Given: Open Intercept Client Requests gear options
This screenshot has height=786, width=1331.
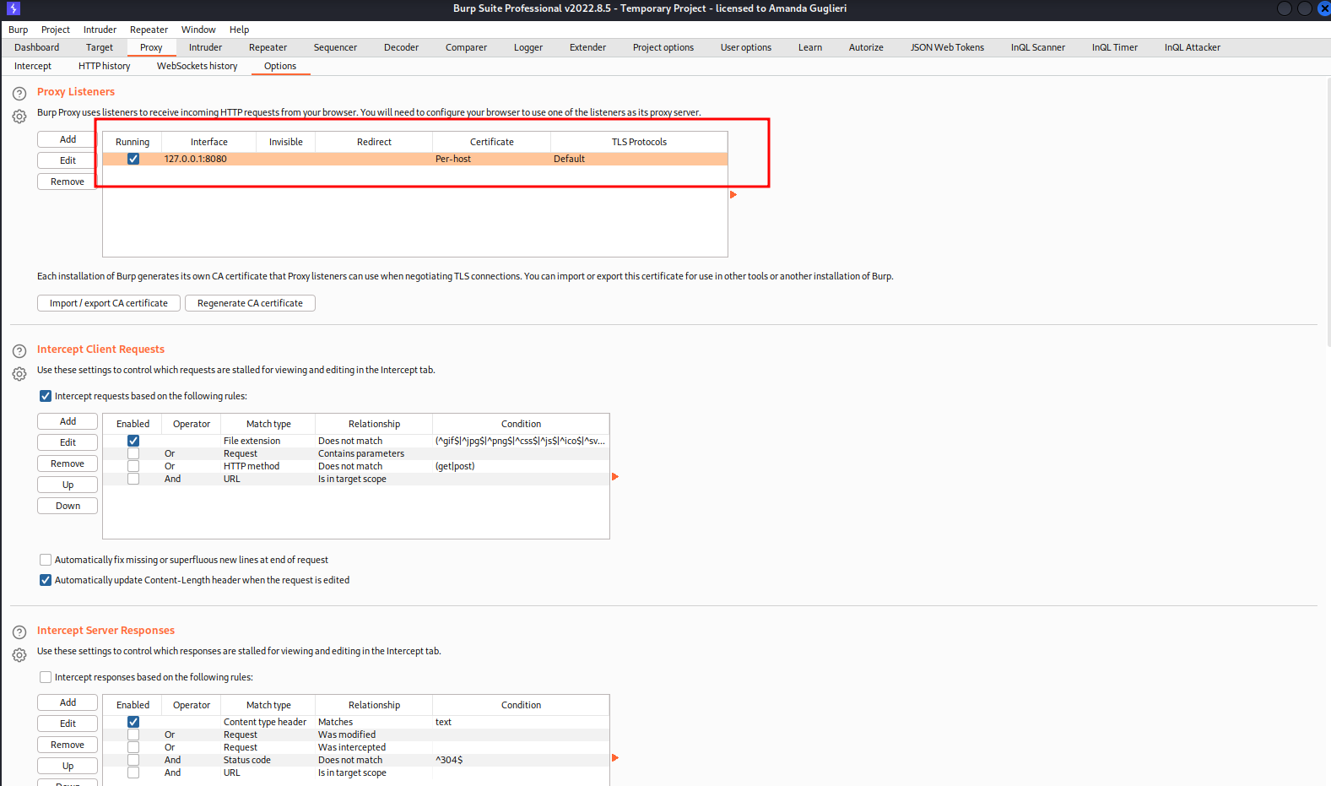Looking at the screenshot, I should tap(19, 374).
